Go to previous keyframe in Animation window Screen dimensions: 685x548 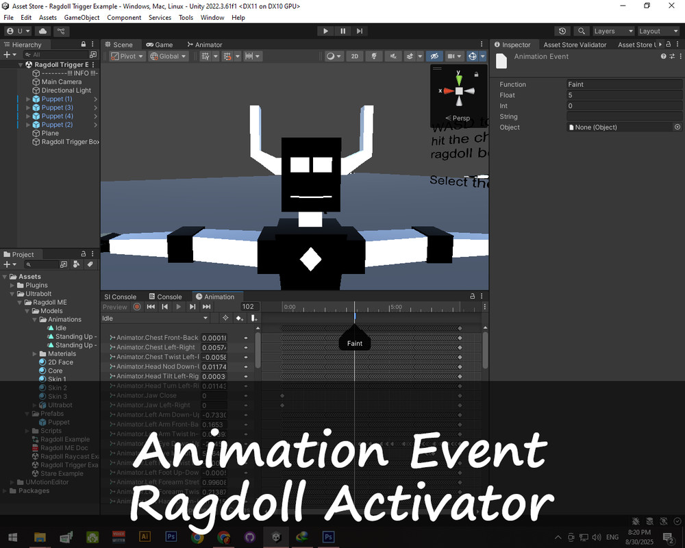point(164,307)
